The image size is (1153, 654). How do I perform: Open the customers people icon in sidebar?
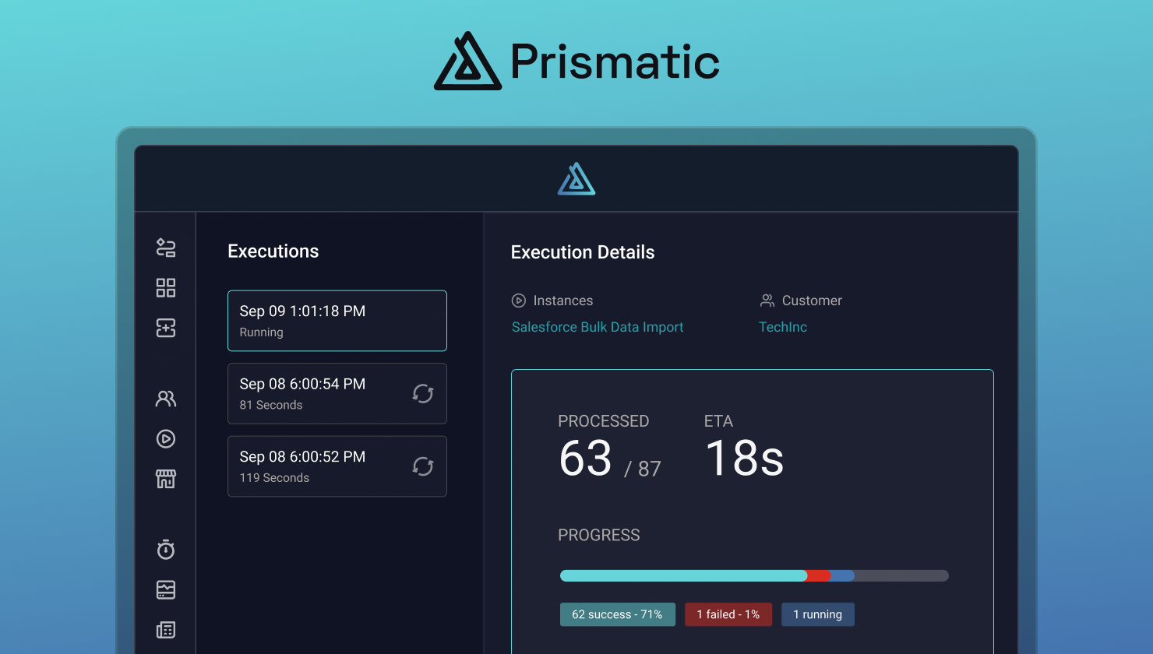click(x=166, y=399)
